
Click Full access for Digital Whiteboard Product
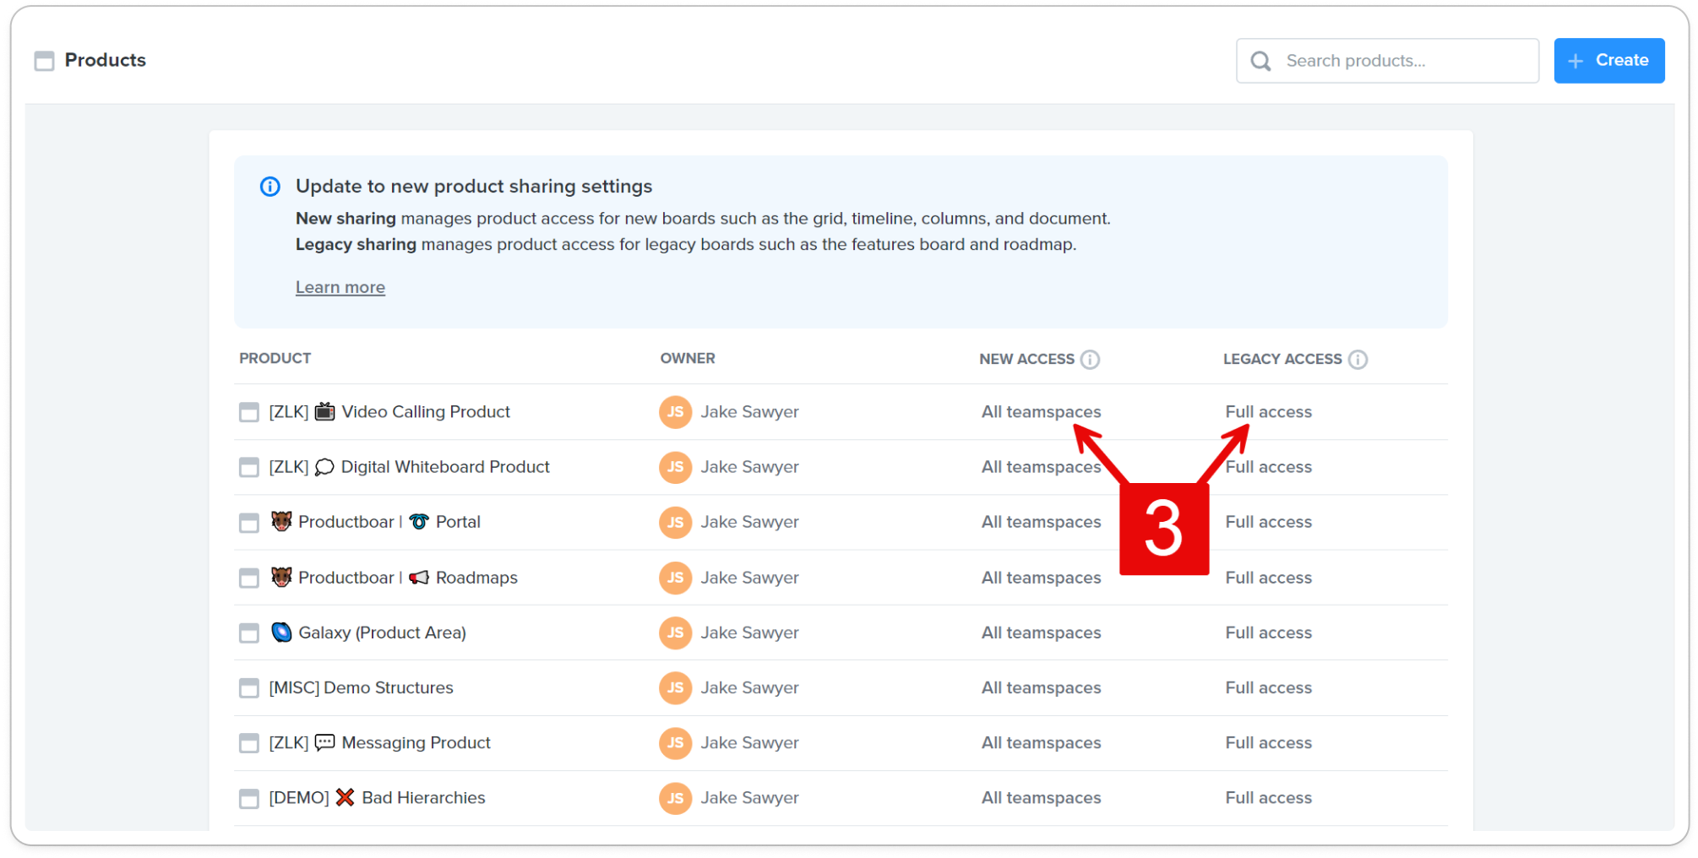coord(1268,467)
